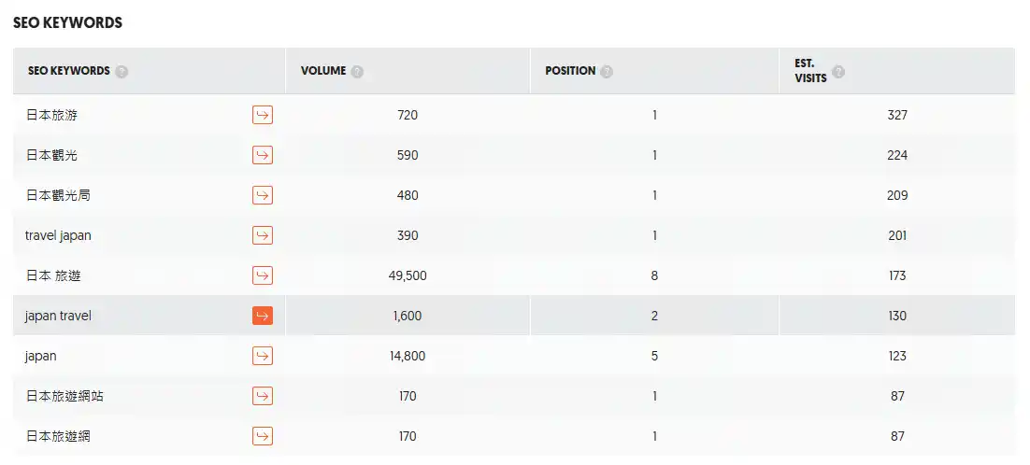Viewport: 1030px width, 465px height.
Task: Click question mark next to Position header
Action: (608, 72)
